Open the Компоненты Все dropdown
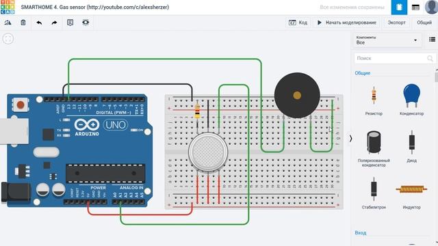 (x=387, y=40)
